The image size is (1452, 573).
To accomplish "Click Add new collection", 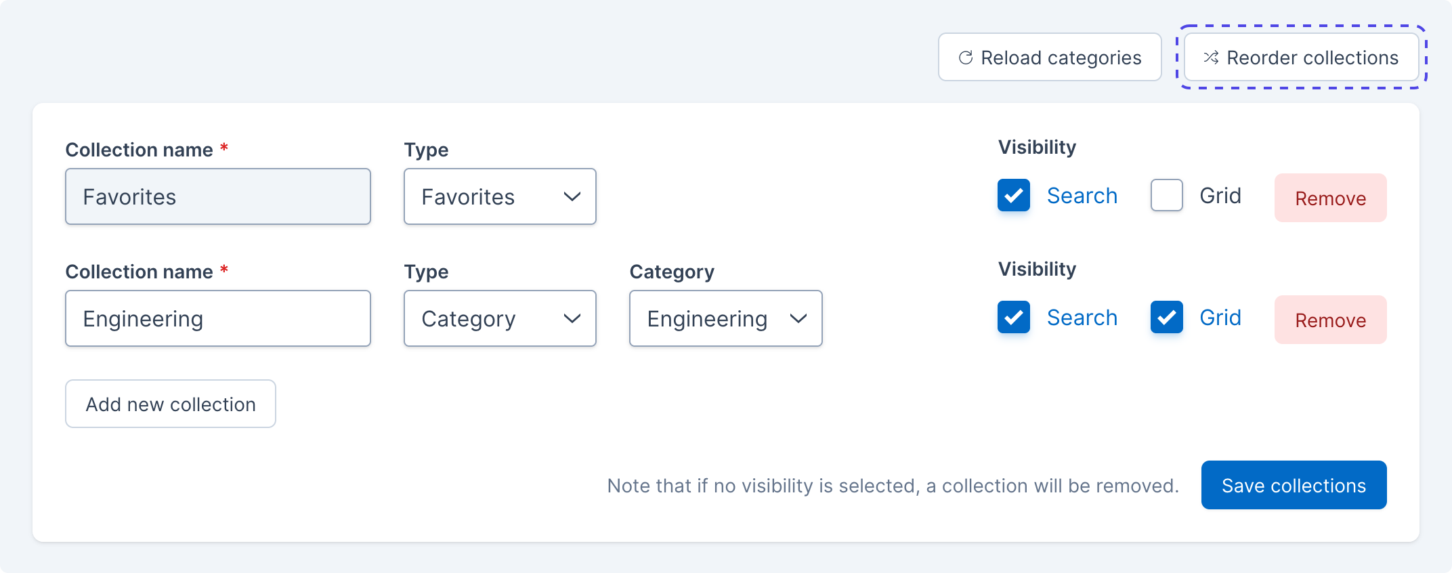I will tap(171, 404).
